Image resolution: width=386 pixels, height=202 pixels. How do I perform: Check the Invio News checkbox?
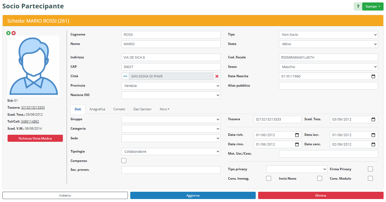pos(320,178)
